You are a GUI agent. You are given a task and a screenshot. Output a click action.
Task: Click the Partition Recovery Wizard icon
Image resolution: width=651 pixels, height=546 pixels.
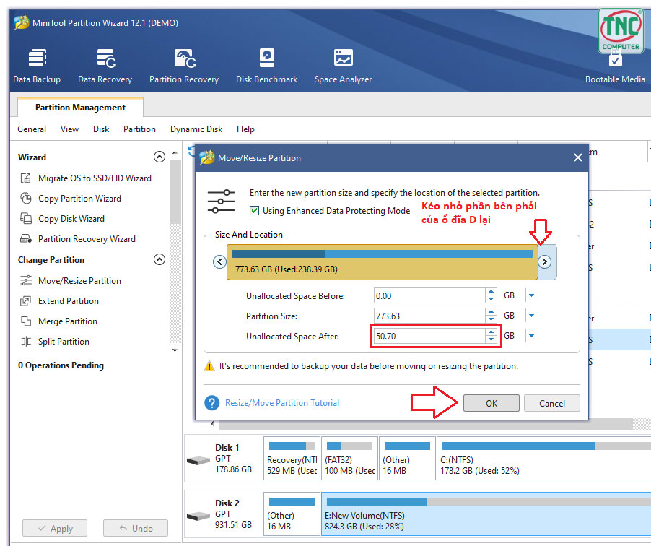(x=26, y=239)
